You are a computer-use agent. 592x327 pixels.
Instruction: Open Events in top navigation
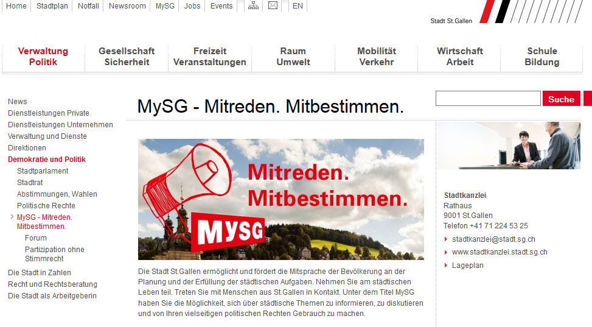tap(221, 6)
